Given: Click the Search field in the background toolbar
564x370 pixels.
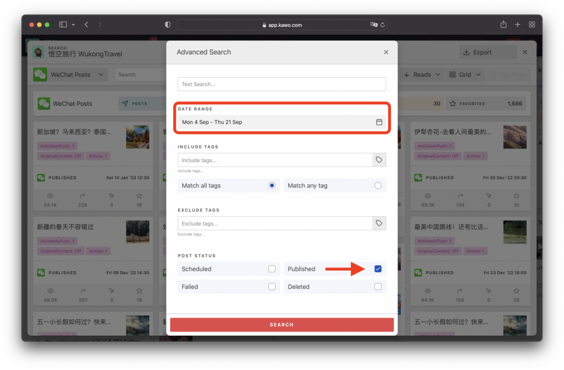Looking at the screenshot, I should [140, 74].
